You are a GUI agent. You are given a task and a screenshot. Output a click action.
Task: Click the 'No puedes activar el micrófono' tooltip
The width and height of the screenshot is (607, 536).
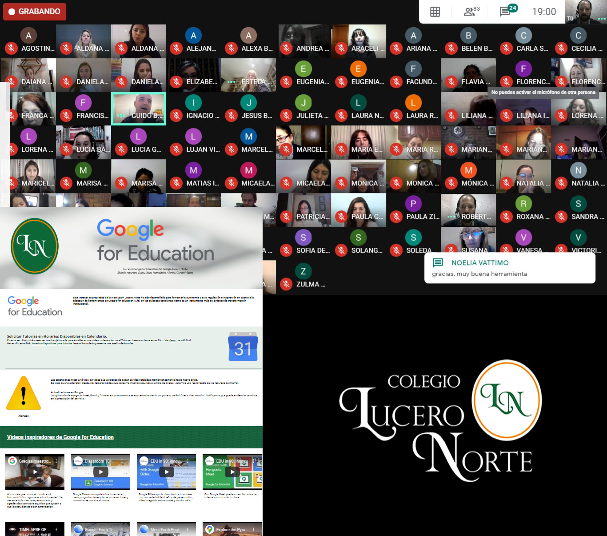(543, 93)
